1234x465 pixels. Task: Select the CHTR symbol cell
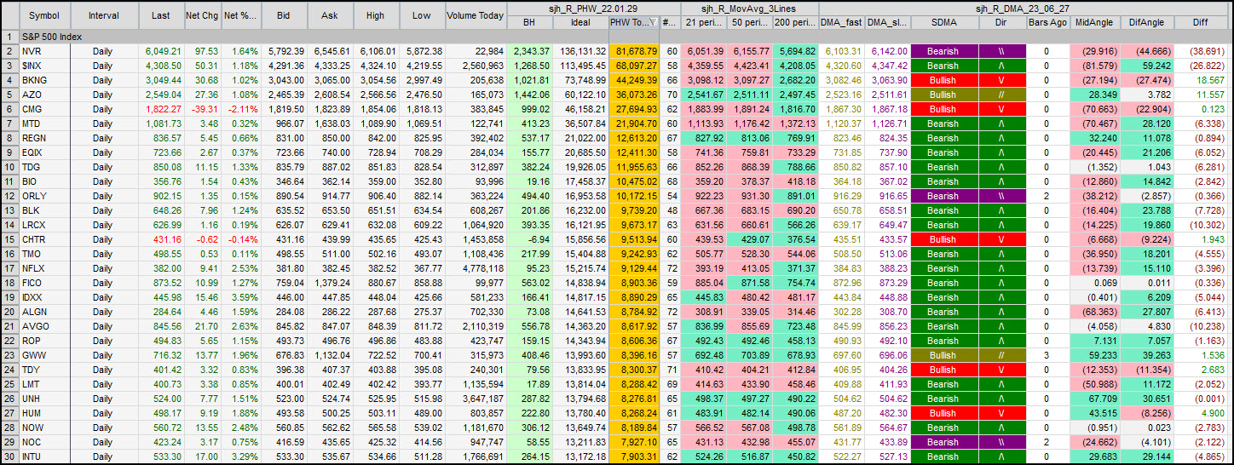pos(43,240)
